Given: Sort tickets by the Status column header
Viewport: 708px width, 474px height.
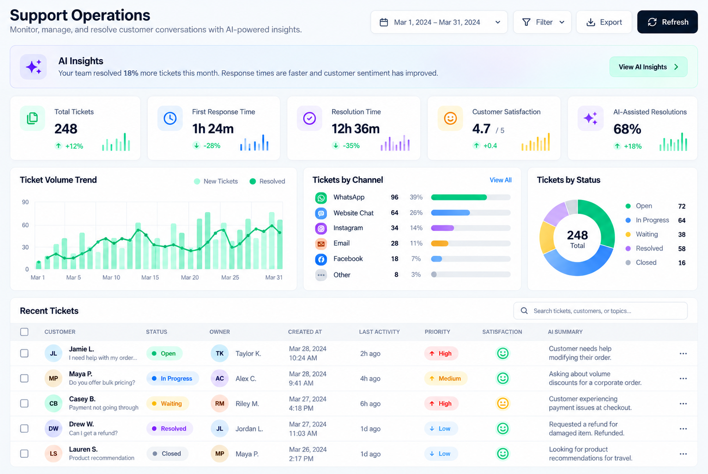Looking at the screenshot, I should tap(157, 332).
